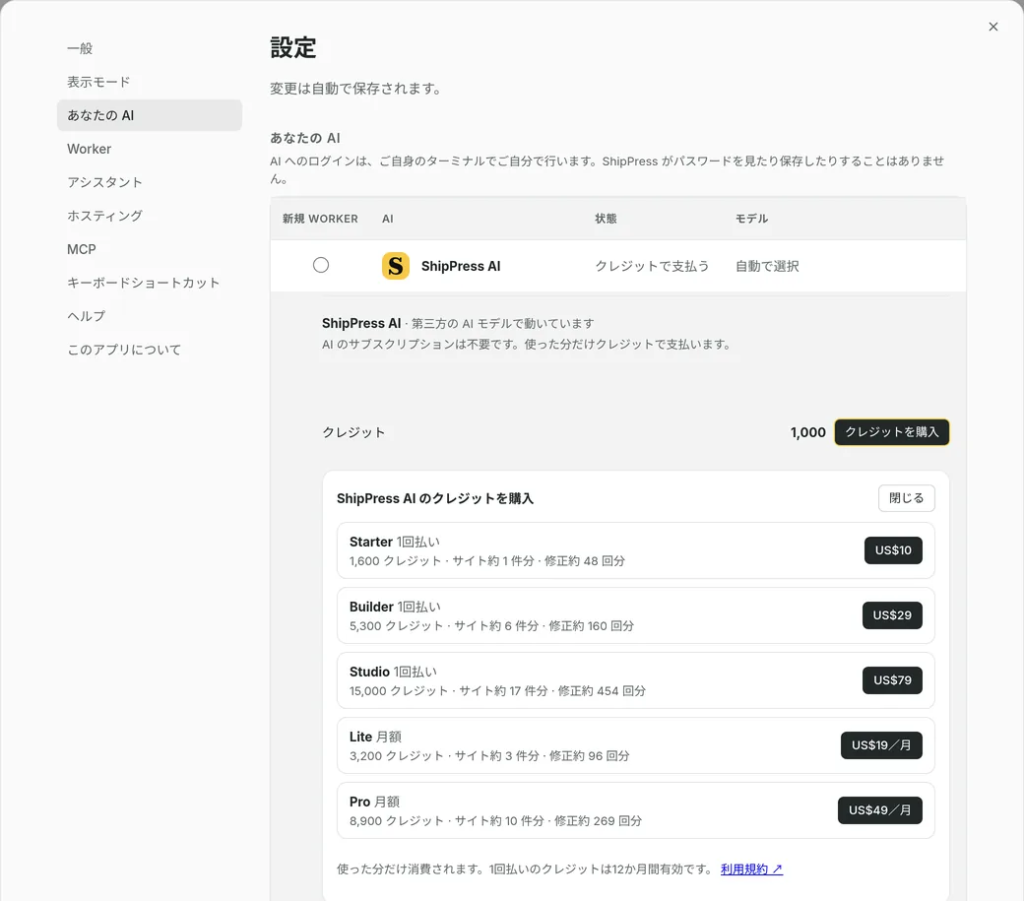Buy the Builder pack for US$29
This screenshot has height=901, width=1024.
tap(892, 615)
